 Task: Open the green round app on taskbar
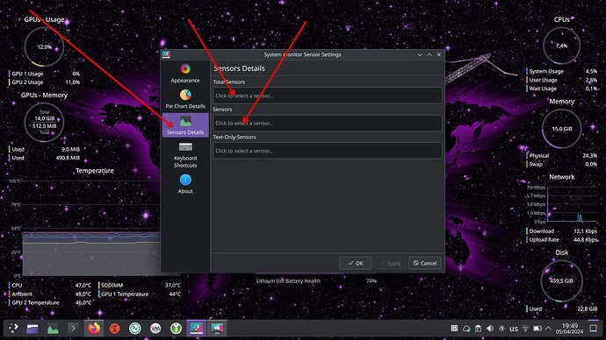click(176, 329)
